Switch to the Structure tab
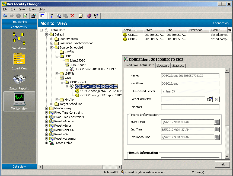This screenshot has width=233, height=176. click(x=163, y=66)
